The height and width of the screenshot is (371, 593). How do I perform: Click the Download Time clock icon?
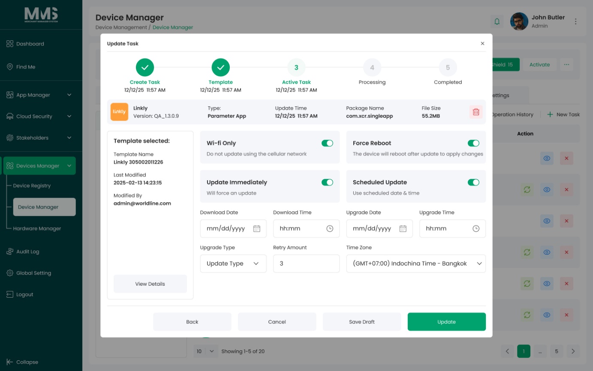pyautogui.click(x=330, y=229)
